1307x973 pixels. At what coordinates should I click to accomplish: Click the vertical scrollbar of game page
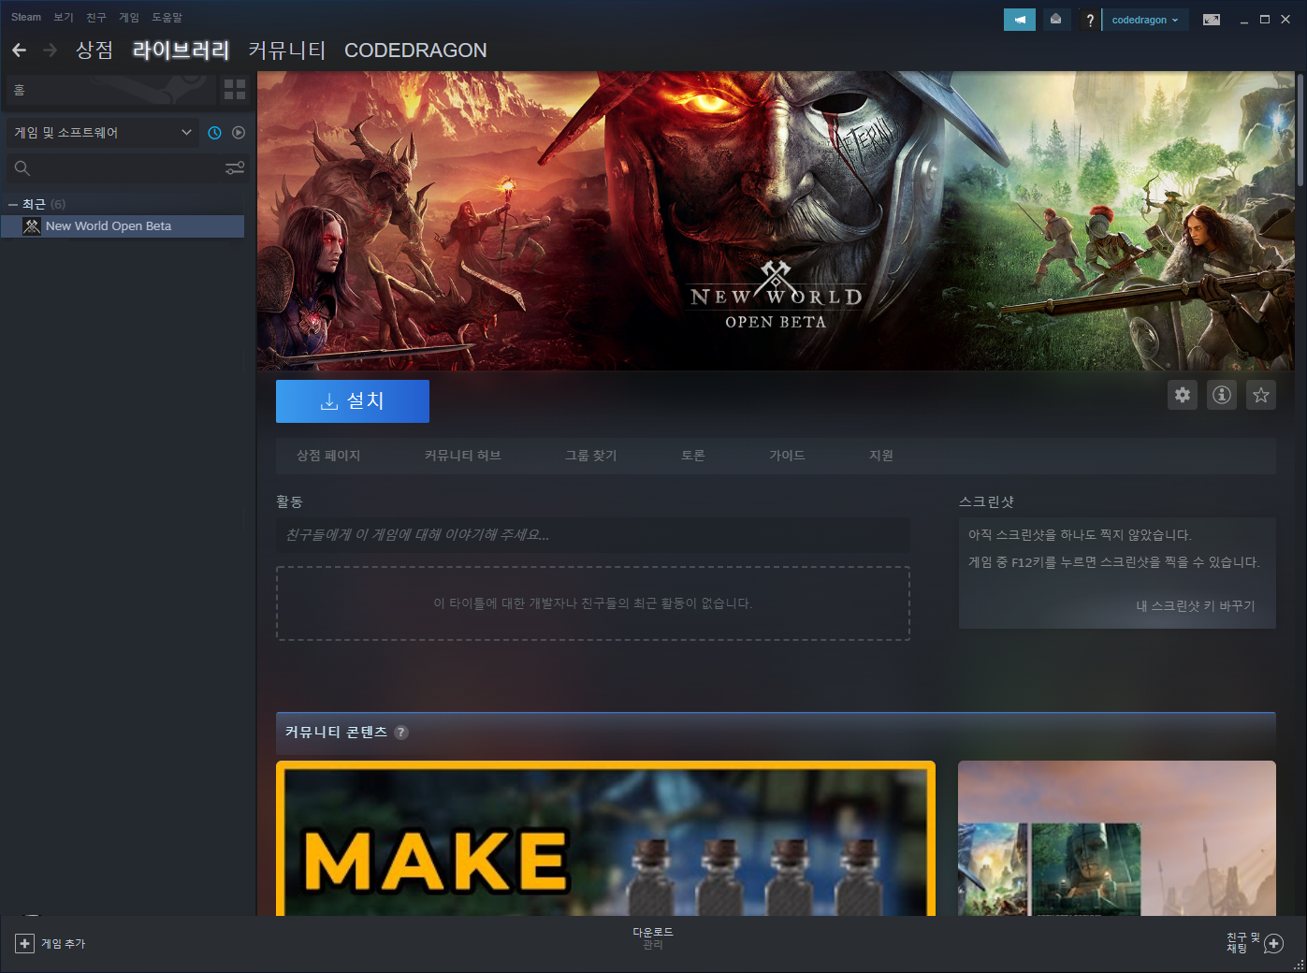pos(1300,129)
